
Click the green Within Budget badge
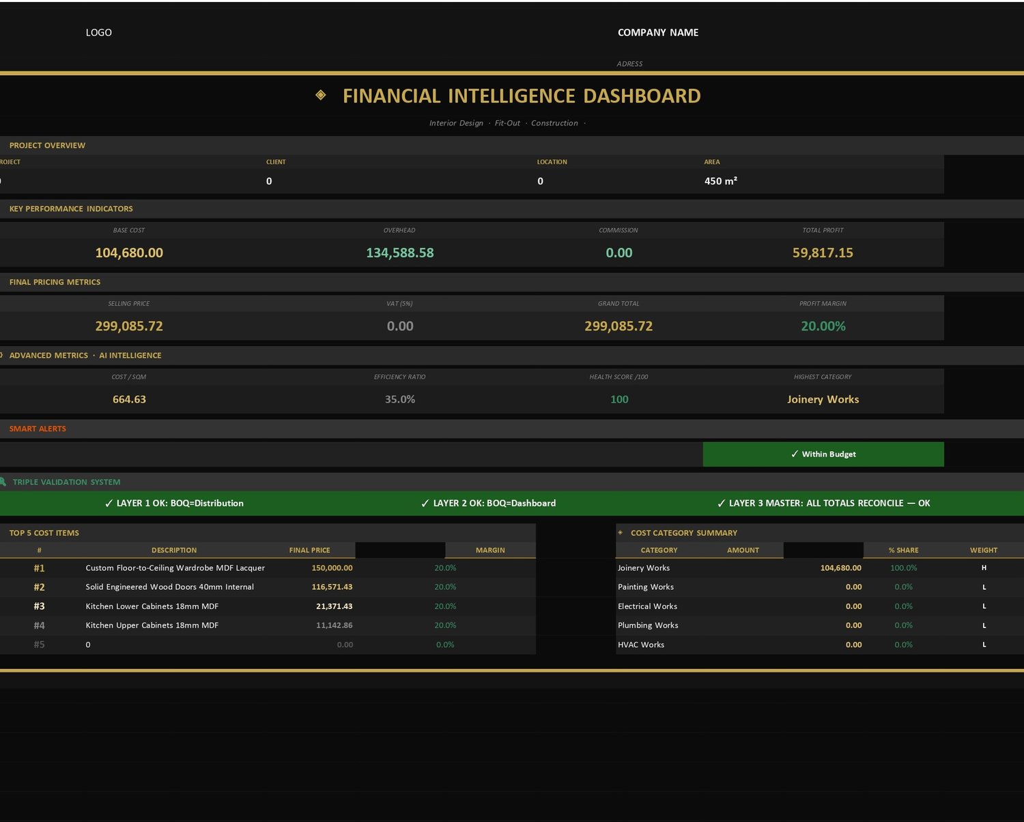coord(823,454)
